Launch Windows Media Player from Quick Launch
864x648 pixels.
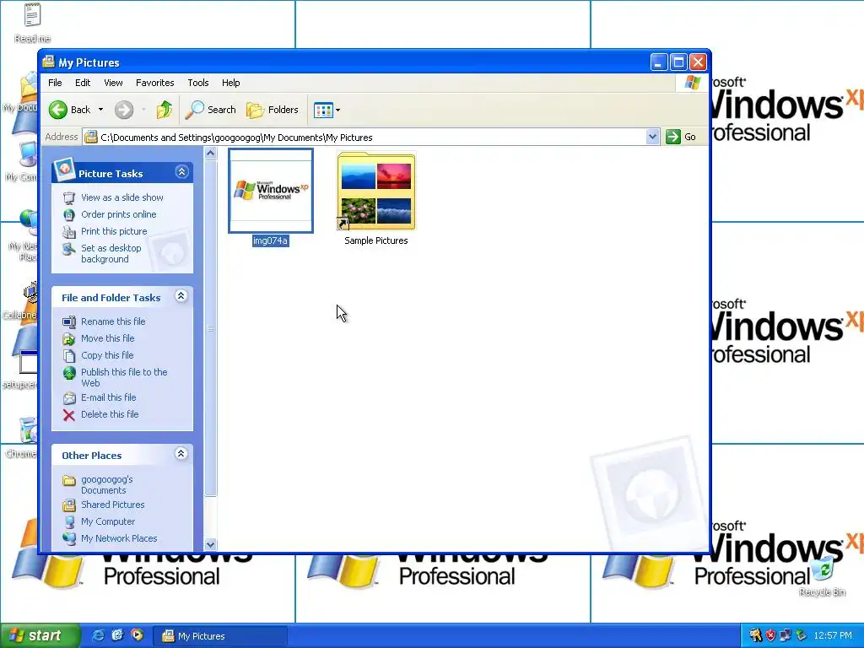coord(137,635)
